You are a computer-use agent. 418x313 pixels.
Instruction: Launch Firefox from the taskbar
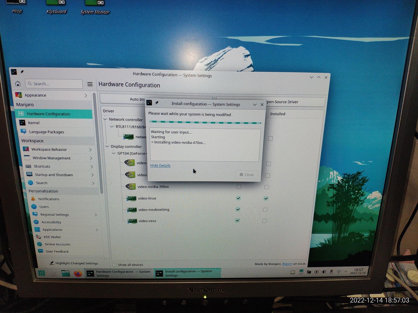[78, 273]
